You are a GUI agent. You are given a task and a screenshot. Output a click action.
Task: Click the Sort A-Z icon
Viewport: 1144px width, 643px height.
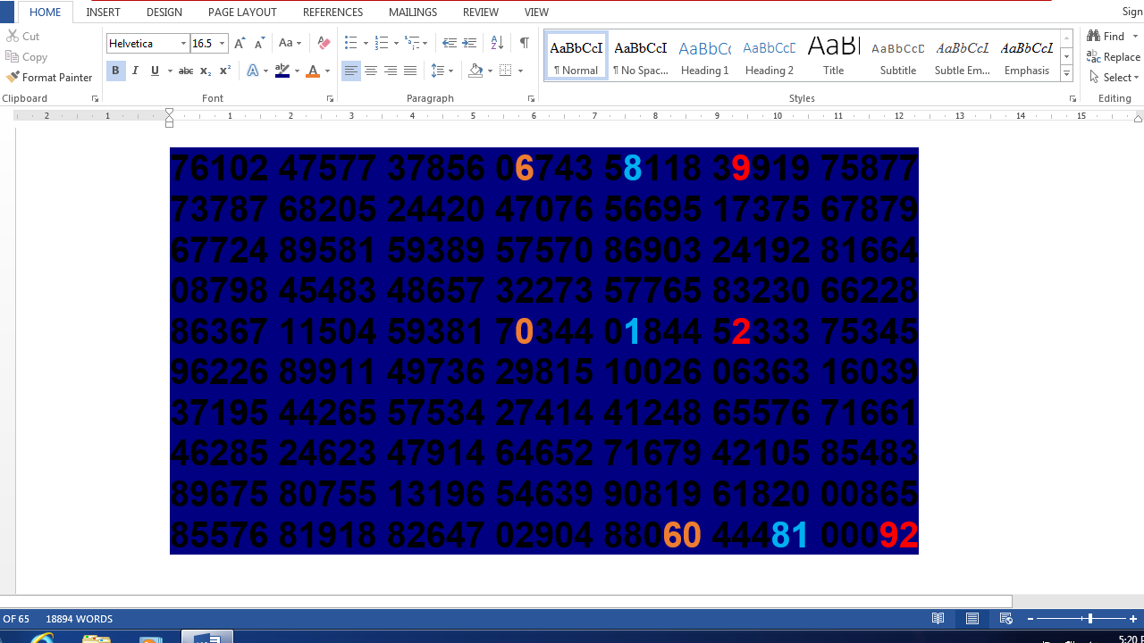[497, 43]
